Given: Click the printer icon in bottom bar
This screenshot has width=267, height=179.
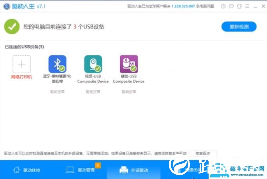Looking at the screenshot, I should [124, 170].
